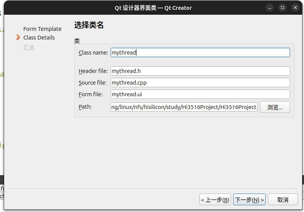
Task: Click the Header file field mythread.h
Action: [x=200, y=71]
